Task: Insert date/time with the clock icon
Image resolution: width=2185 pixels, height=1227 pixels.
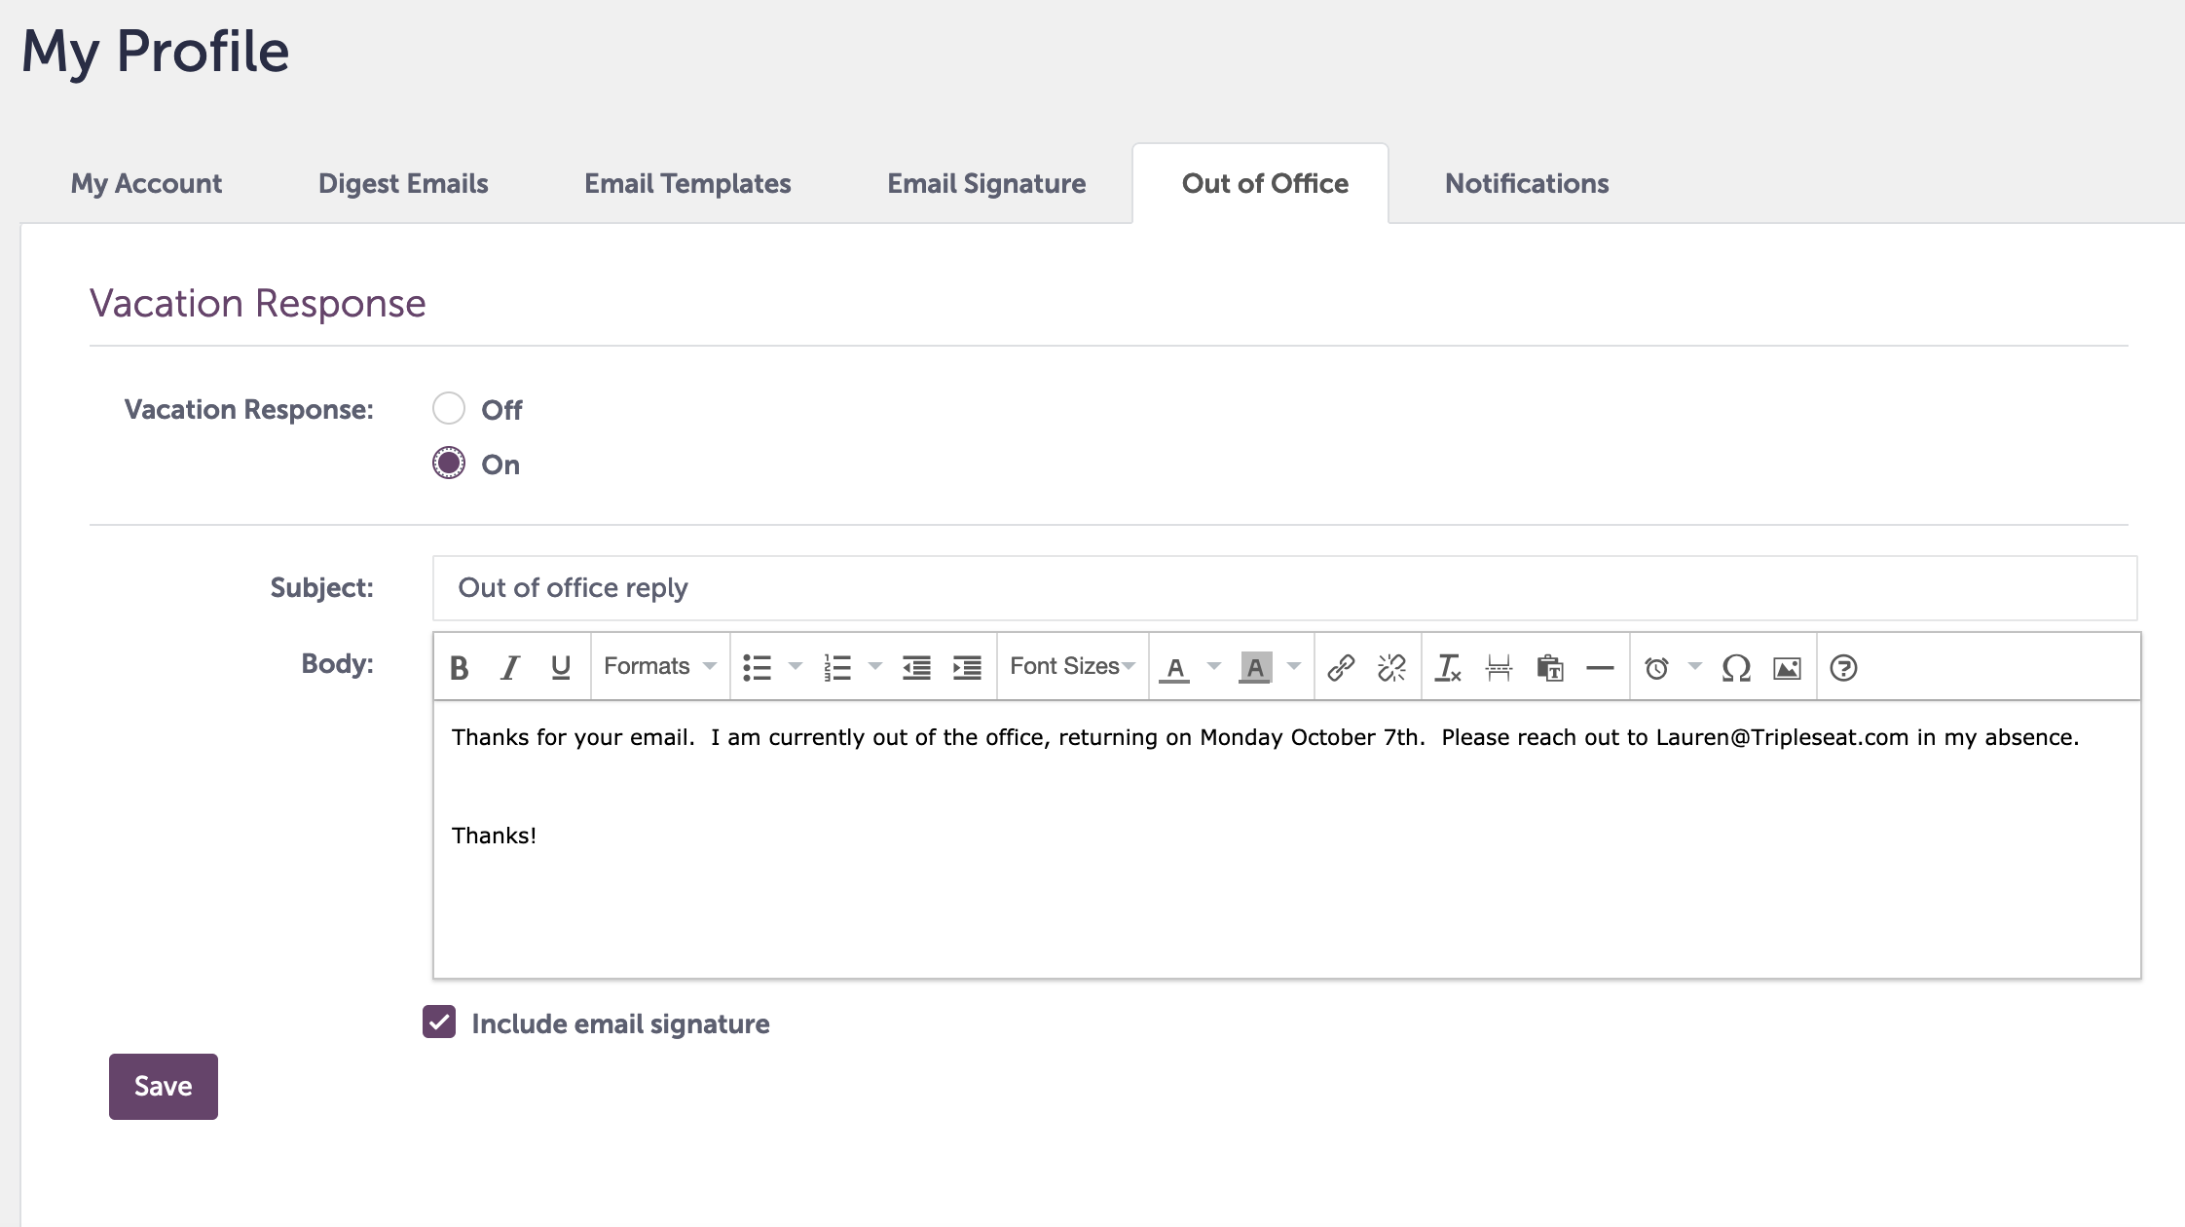Action: pyautogui.click(x=1656, y=667)
